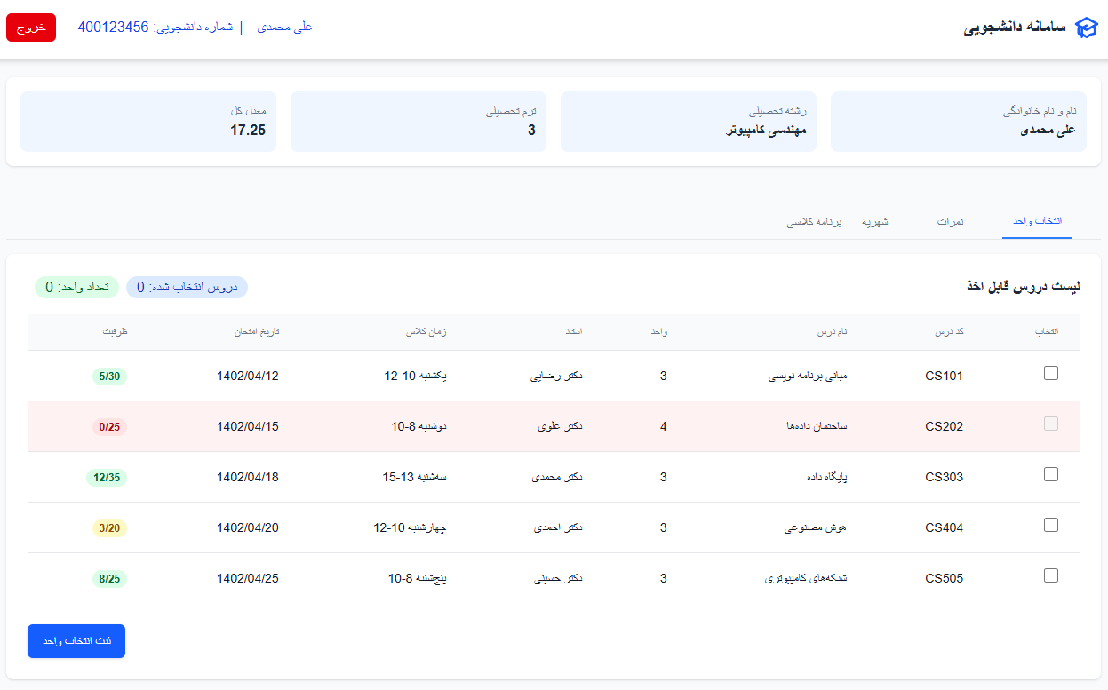Open the انتخاب واحد tab
The image size is (1108, 690).
(1038, 221)
